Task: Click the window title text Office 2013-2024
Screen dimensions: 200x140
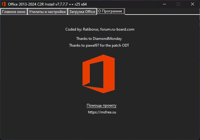Action: pos(22,4)
